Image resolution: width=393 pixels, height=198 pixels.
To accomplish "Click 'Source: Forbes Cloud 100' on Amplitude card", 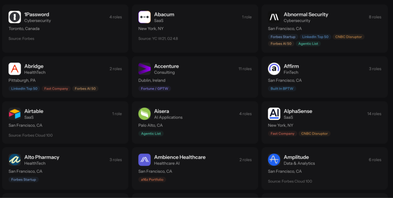I will 290,181.
